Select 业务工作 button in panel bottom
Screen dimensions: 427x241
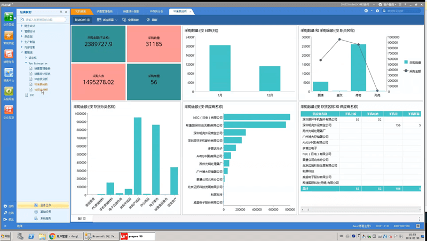43,205
